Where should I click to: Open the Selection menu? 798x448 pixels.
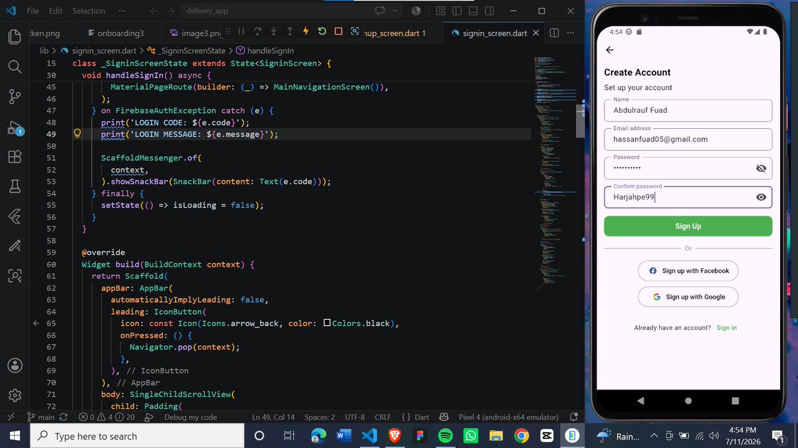(88, 11)
